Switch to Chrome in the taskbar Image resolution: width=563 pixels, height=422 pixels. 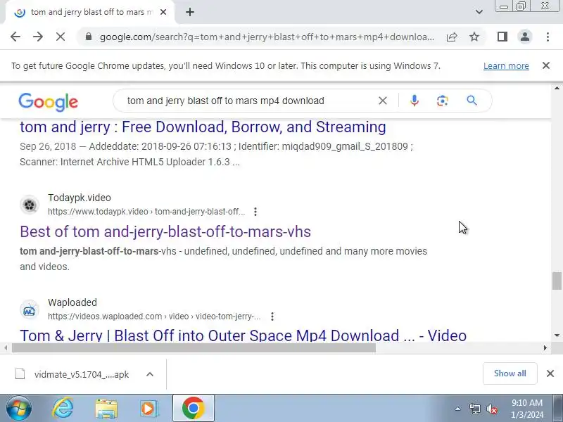[x=193, y=408]
